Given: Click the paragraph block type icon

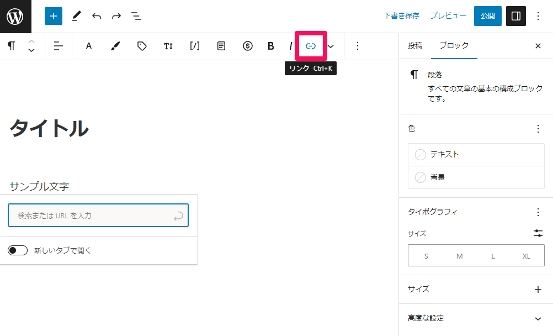Looking at the screenshot, I should [x=11, y=46].
